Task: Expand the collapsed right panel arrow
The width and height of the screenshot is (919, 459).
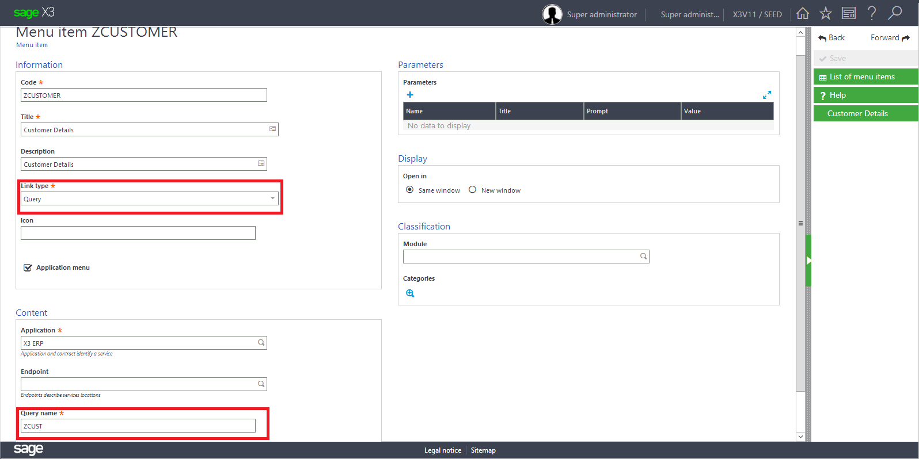Action: (x=808, y=261)
